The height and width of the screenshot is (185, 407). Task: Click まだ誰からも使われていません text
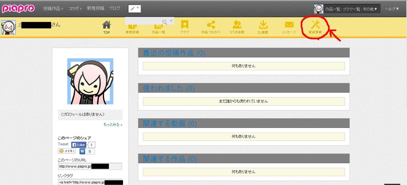click(x=244, y=101)
